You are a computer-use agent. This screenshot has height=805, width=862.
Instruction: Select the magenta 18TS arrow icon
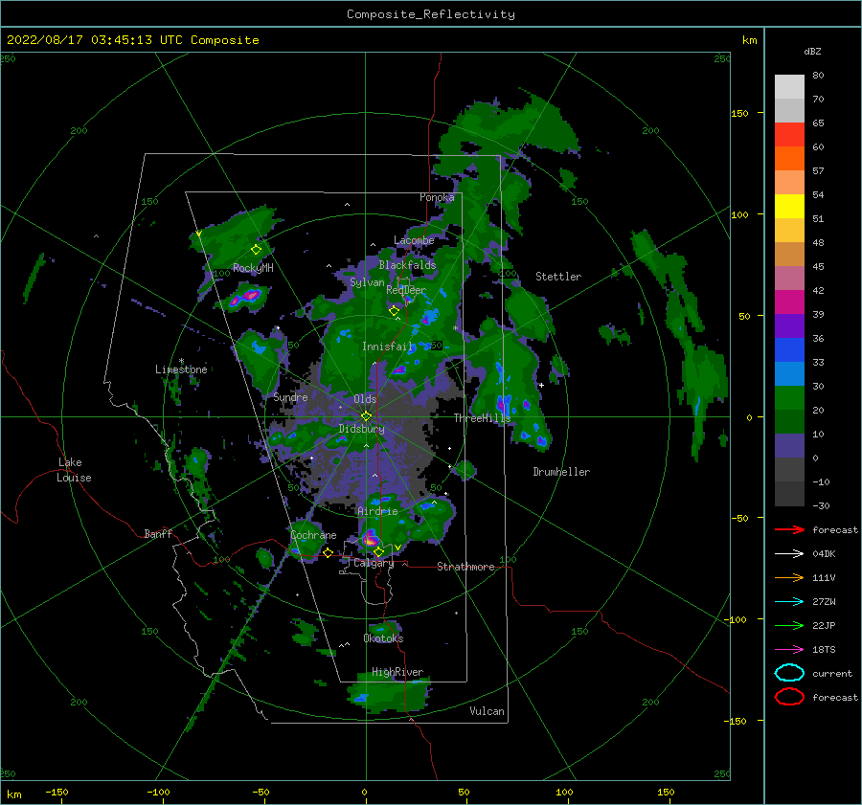(x=789, y=650)
